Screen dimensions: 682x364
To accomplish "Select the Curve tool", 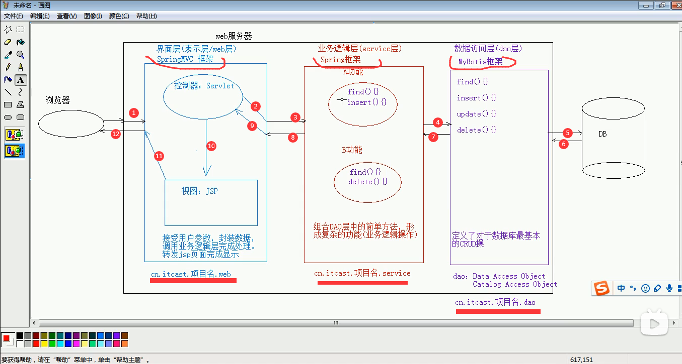I will click(21, 92).
